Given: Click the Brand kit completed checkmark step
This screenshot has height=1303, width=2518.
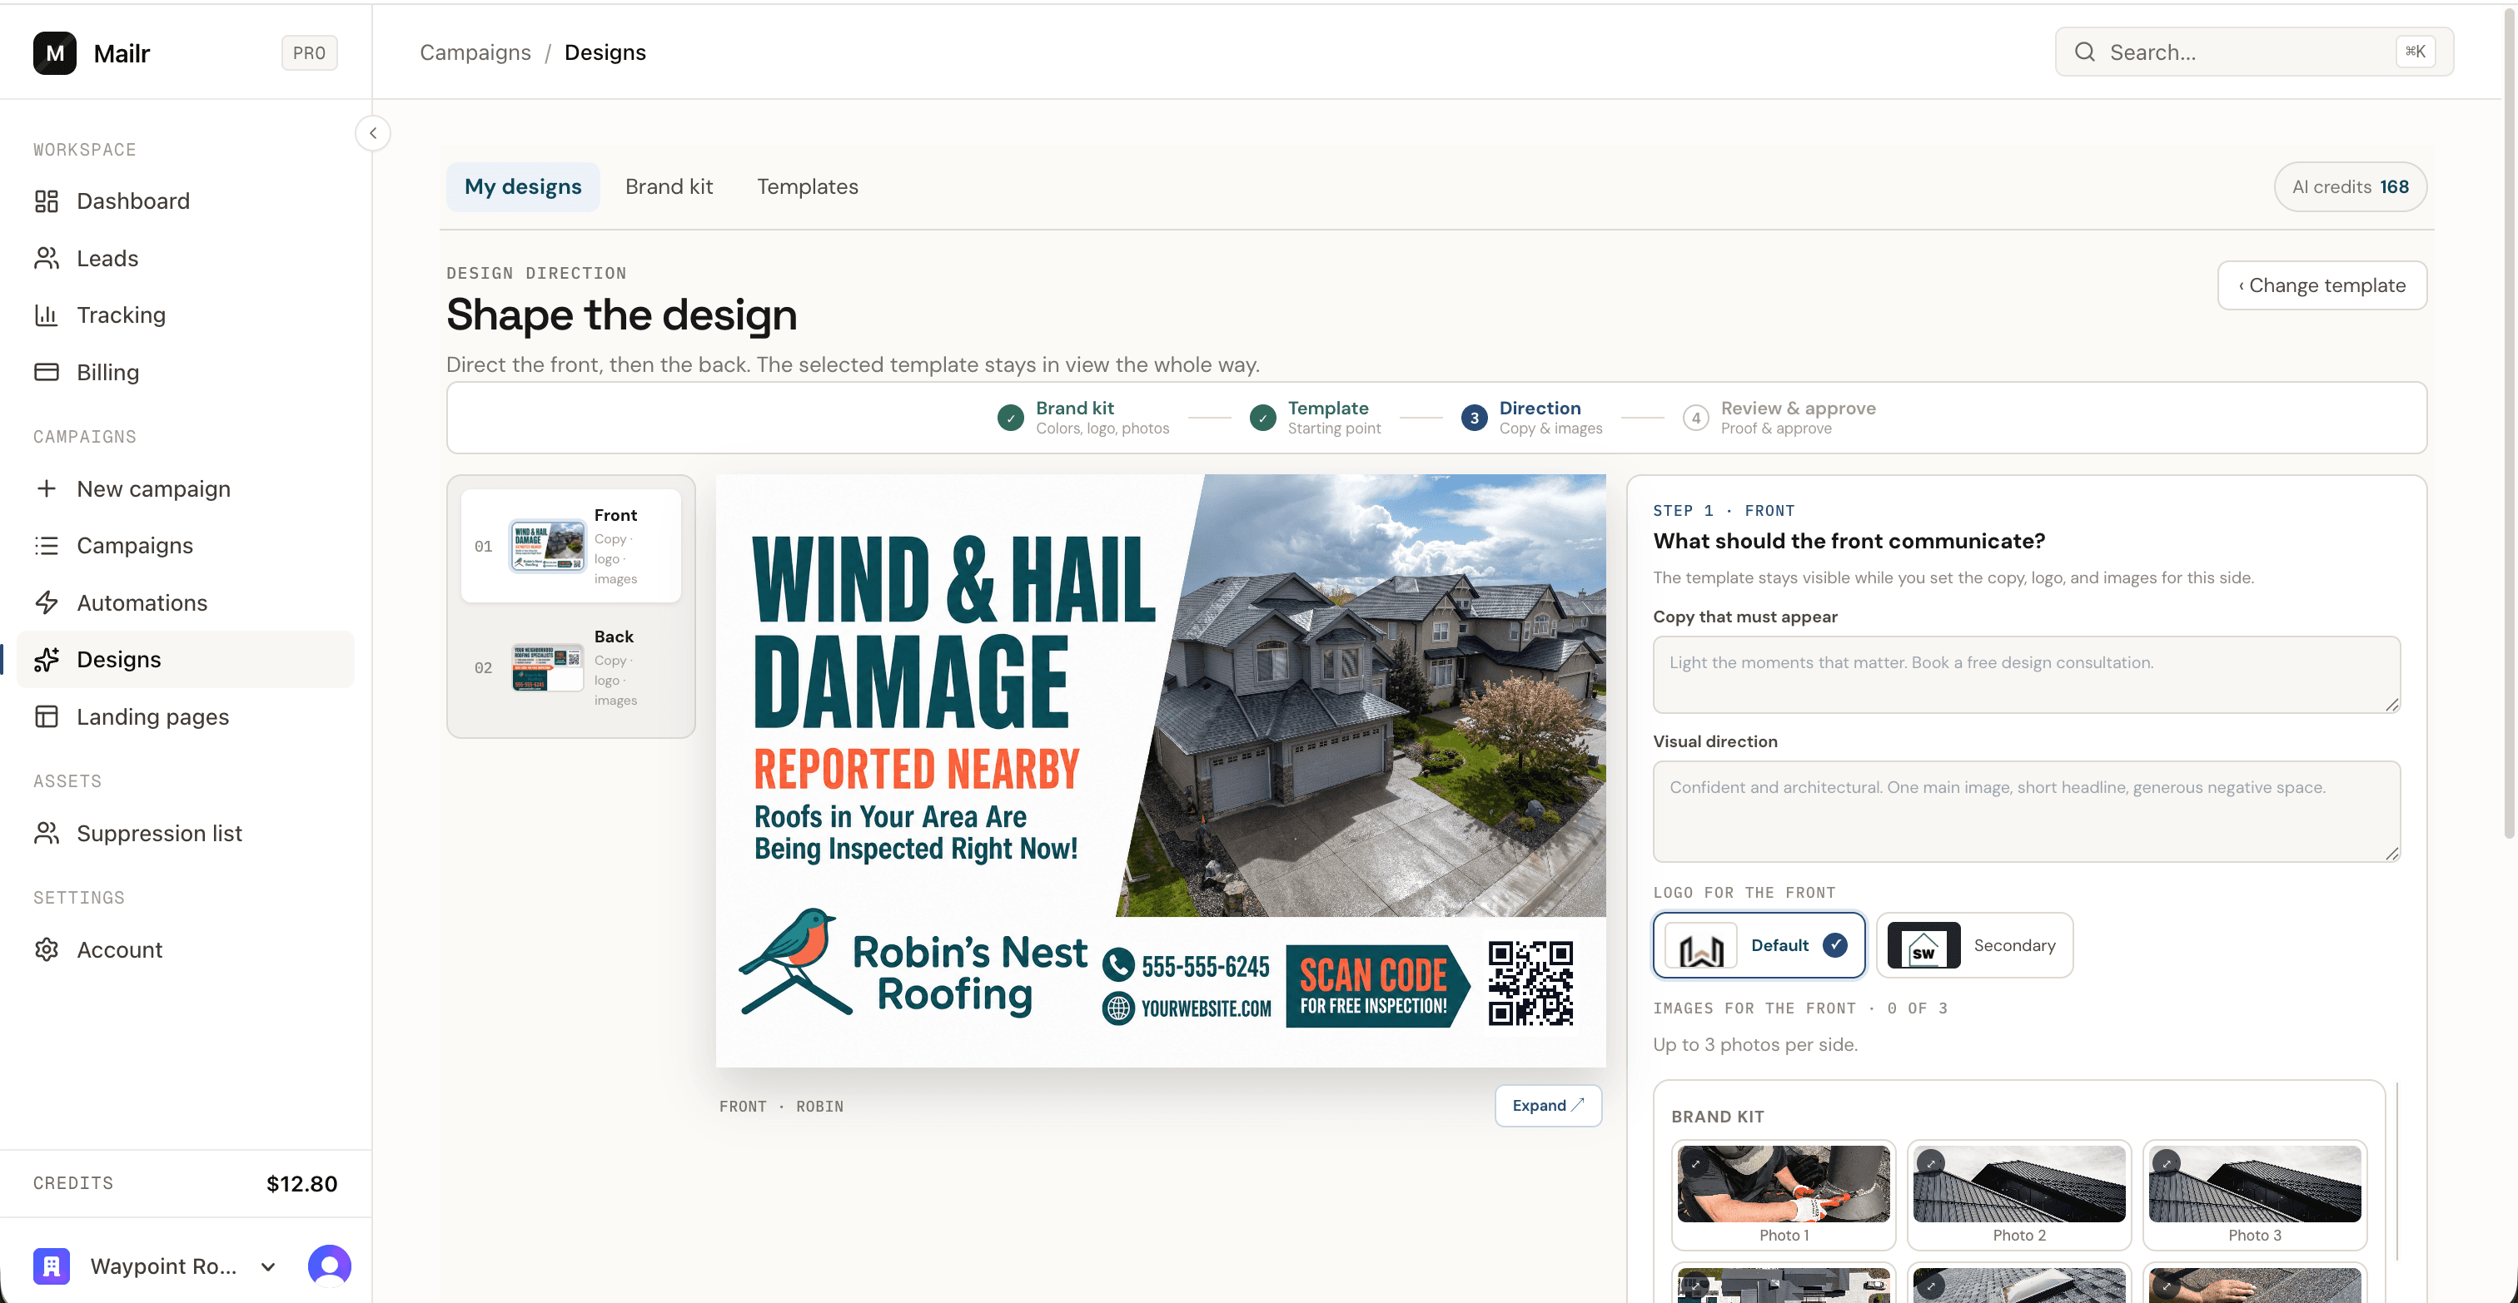Looking at the screenshot, I should click(1011, 418).
